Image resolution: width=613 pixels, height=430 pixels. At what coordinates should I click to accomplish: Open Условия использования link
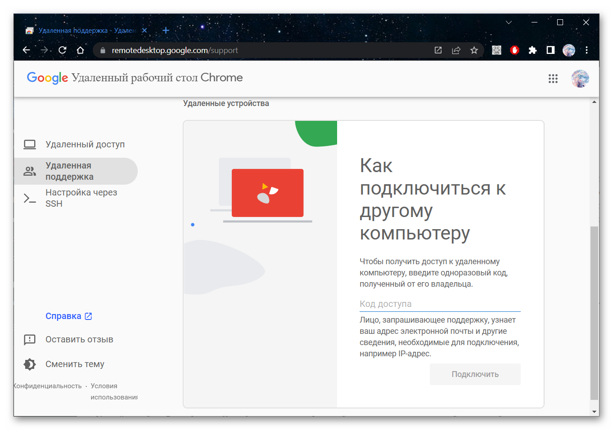(x=114, y=391)
